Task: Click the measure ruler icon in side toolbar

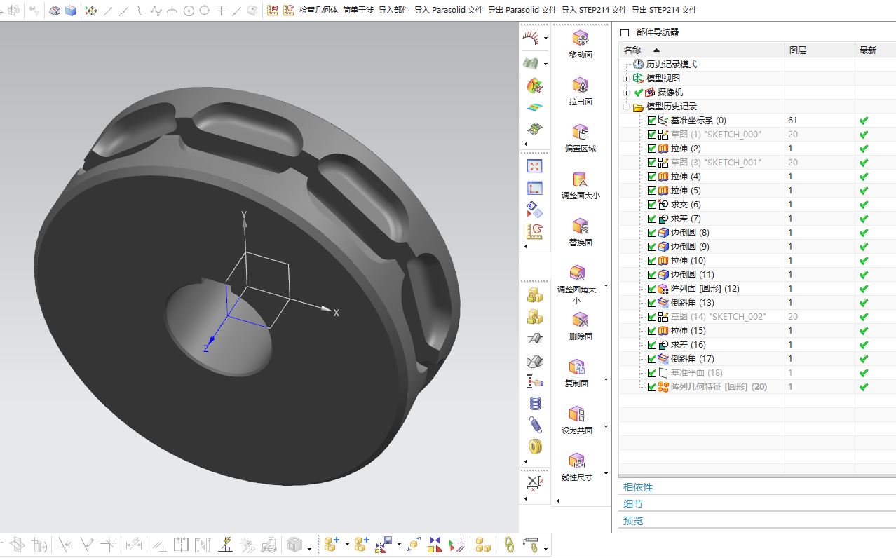Action: 535,231
